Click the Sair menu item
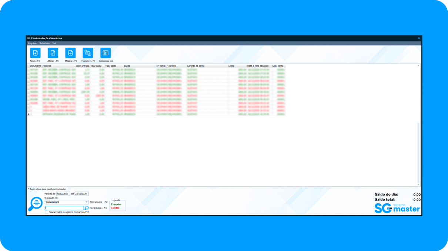The height and width of the screenshot is (251, 448). tap(54, 43)
